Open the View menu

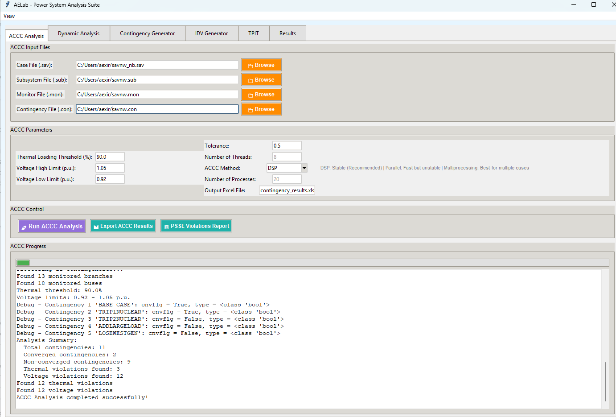pos(9,16)
